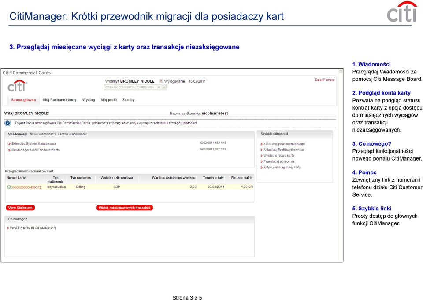
Task: Open the Dzial Pomocy help link
Action: pyautogui.click(x=325, y=80)
